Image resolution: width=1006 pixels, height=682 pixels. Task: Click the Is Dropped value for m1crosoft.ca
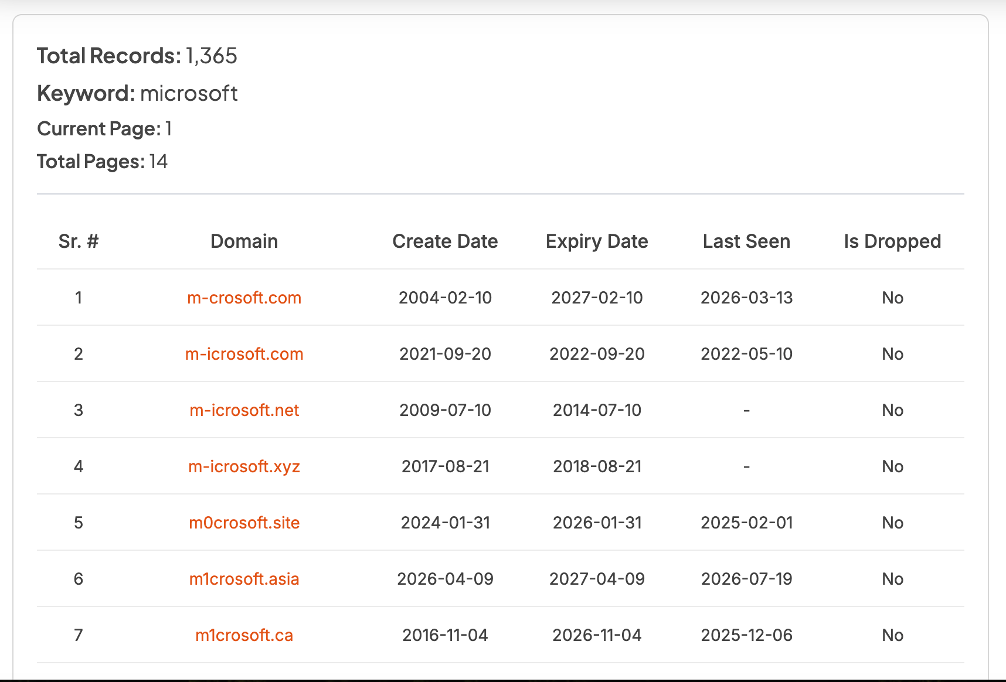[892, 635]
